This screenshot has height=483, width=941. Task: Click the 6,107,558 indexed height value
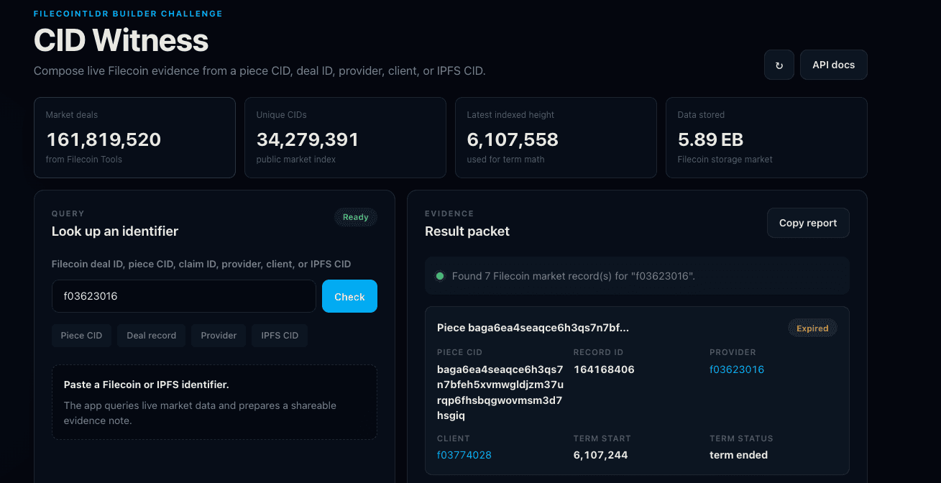[513, 139]
